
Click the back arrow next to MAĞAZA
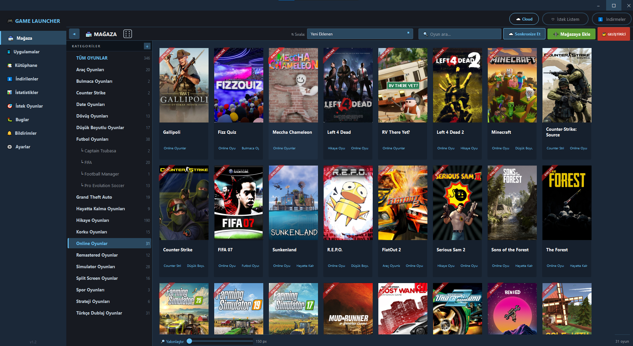[74, 34]
